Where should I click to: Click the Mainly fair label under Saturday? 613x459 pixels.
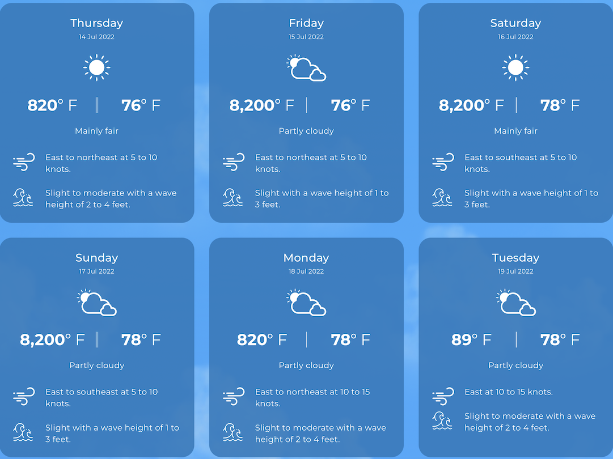point(515,131)
